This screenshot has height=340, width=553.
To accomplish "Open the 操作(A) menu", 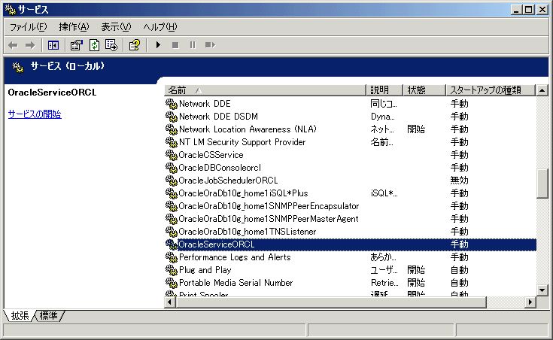I will (x=74, y=27).
